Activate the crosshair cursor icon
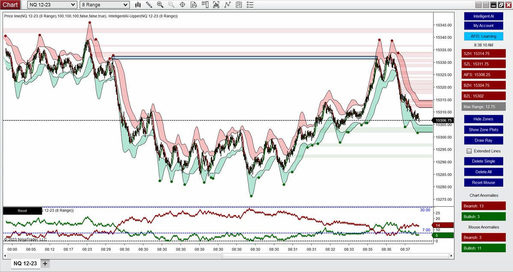The image size is (513, 272). [182, 5]
